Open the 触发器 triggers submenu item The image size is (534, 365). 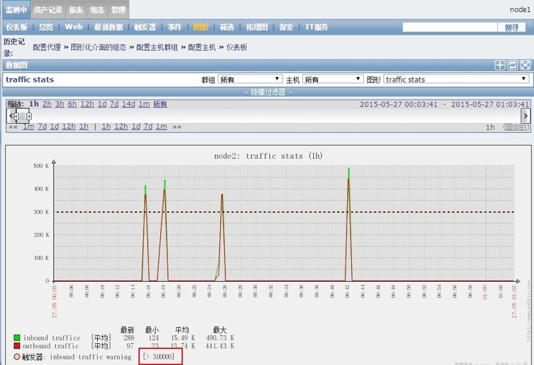[x=145, y=27]
